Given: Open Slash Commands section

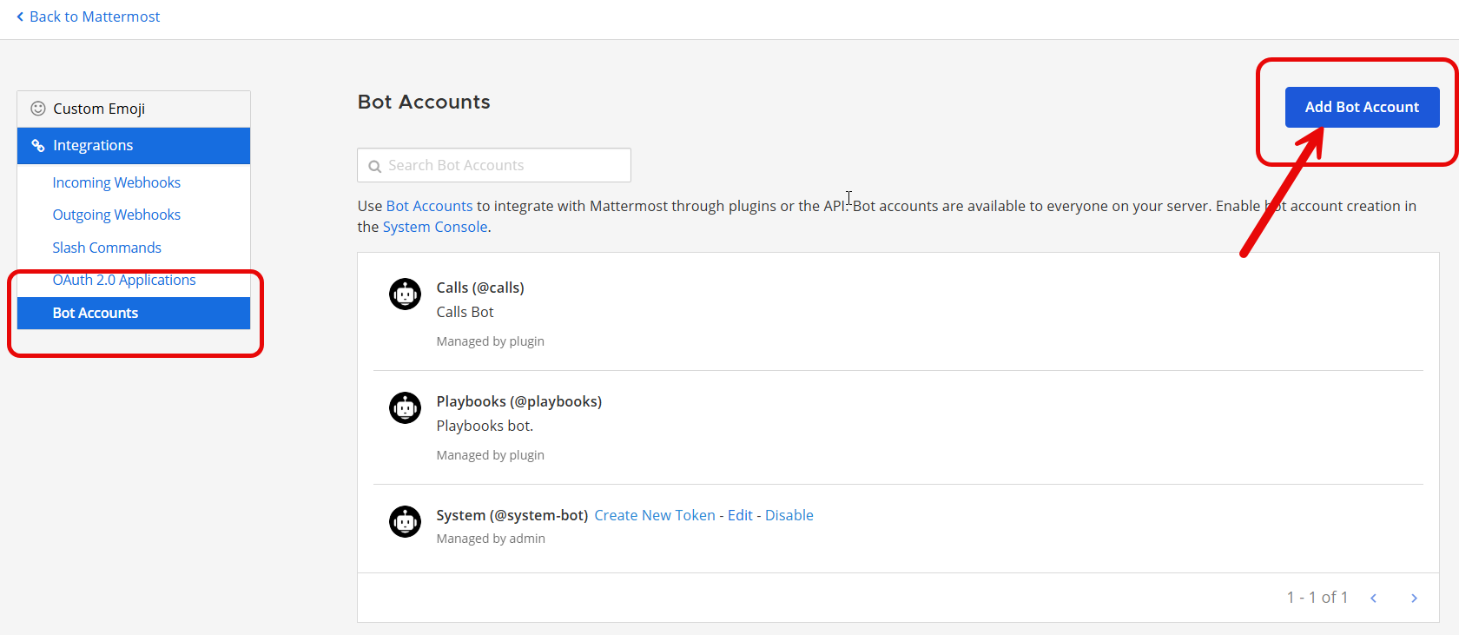Looking at the screenshot, I should 107,248.
